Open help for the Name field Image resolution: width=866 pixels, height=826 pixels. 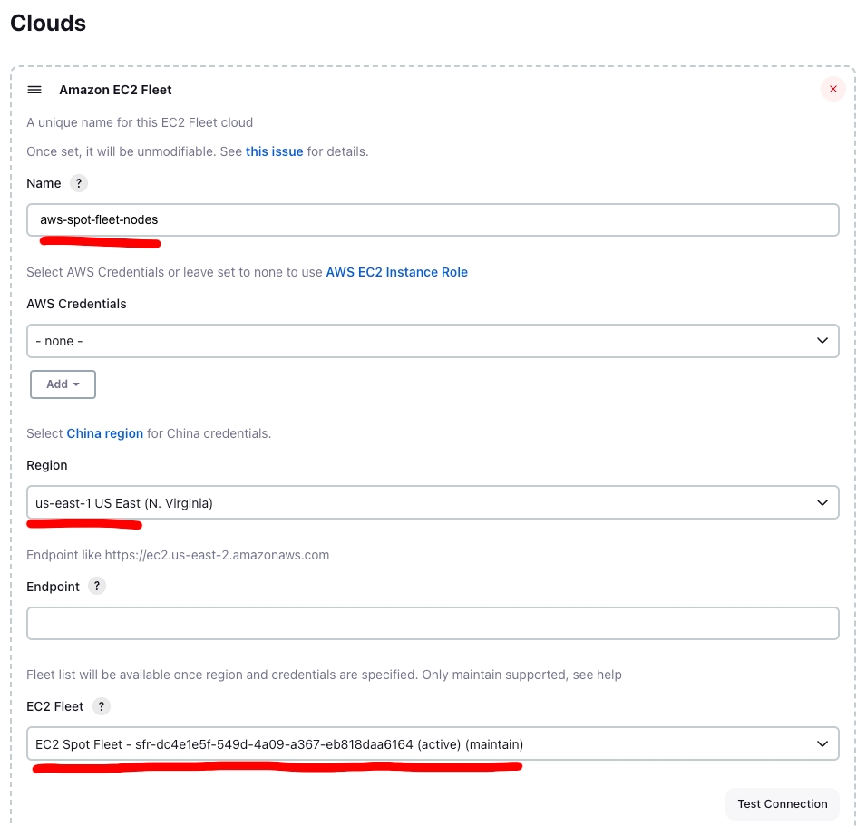(79, 183)
